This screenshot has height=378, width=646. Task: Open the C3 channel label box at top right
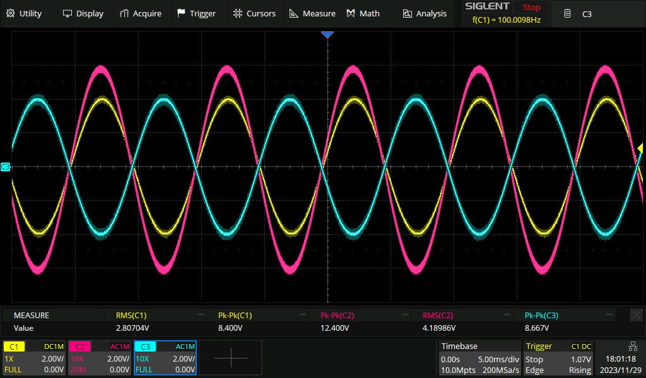(599, 14)
